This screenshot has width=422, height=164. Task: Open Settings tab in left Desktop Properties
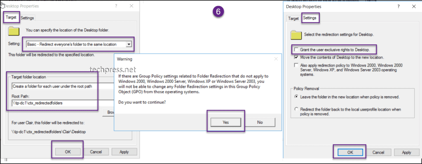(x=27, y=18)
